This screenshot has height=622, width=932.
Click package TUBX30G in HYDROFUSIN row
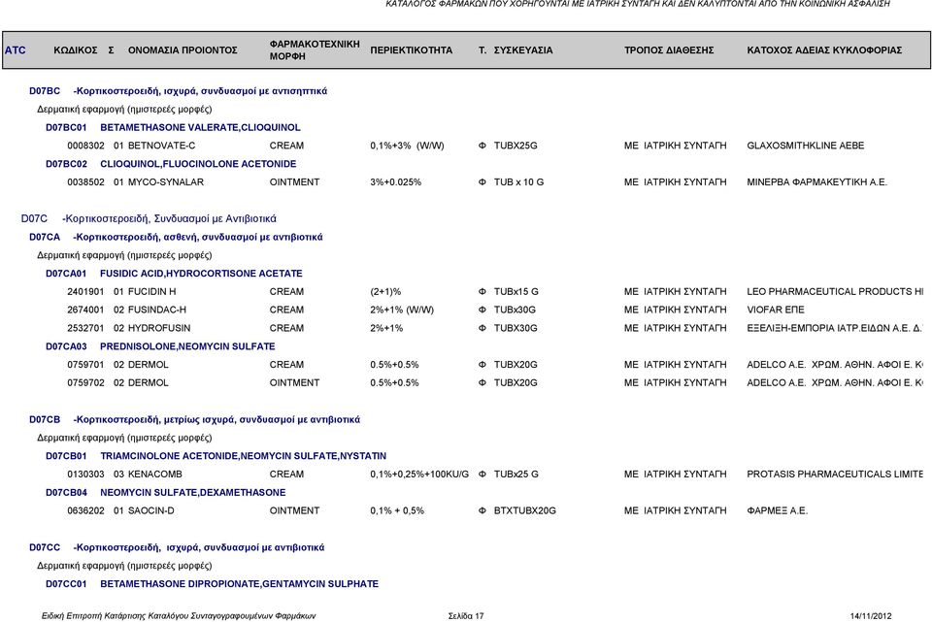pyautogui.click(x=516, y=328)
